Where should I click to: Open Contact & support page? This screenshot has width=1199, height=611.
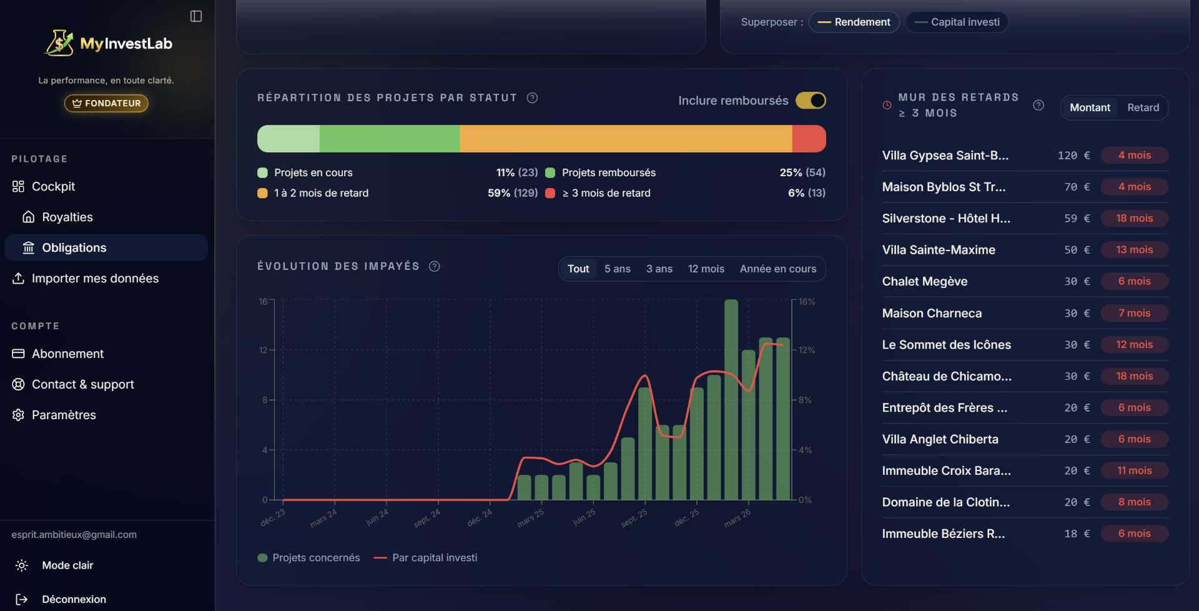click(106, 384)
